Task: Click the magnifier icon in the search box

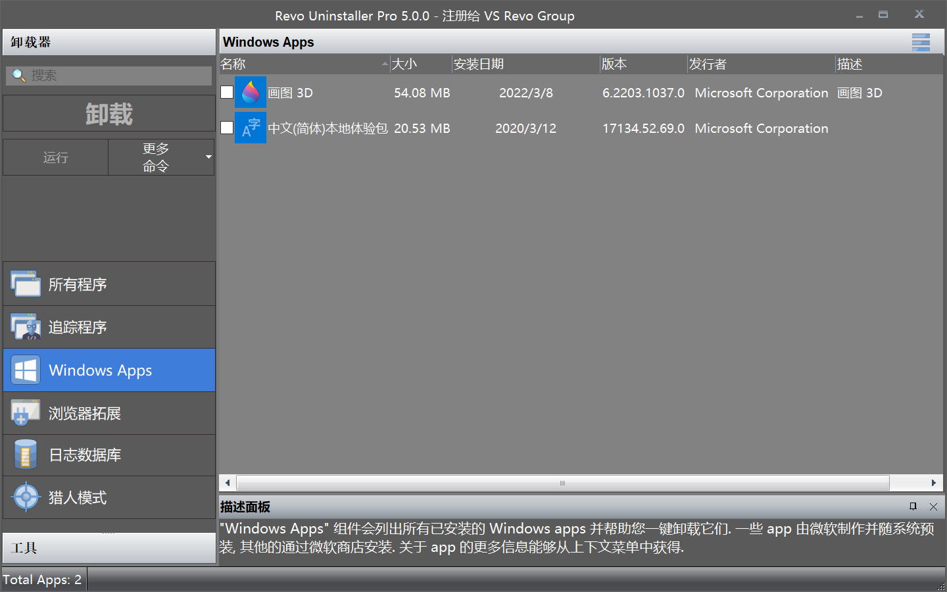Action: click(19, 76)
